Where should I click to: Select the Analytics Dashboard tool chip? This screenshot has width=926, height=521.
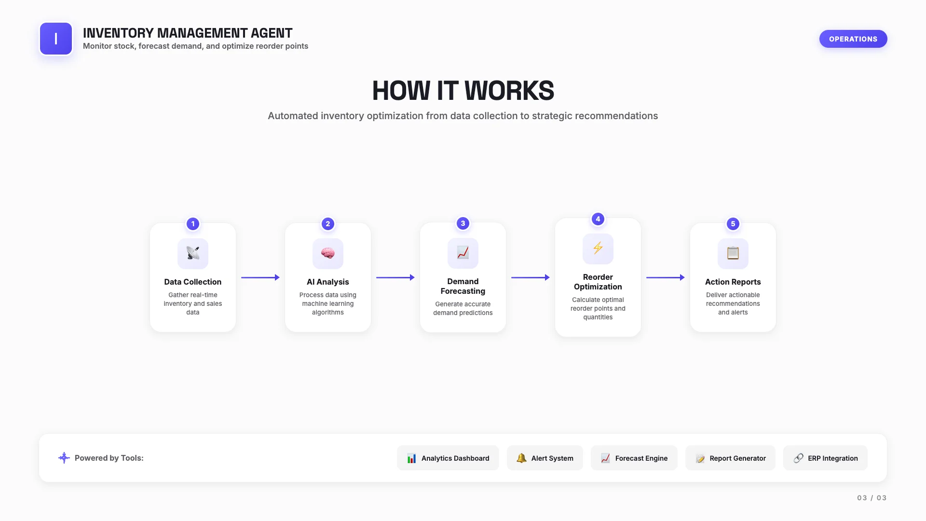(448, 458)
